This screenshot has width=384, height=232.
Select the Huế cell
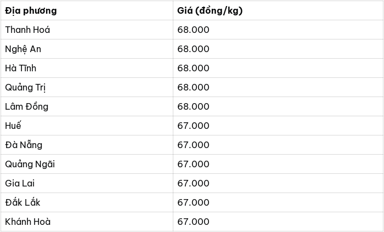[87, 126]
